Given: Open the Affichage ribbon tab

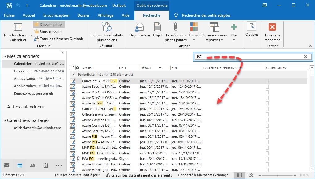Looking at the screenshot, I should coord(105,15).
